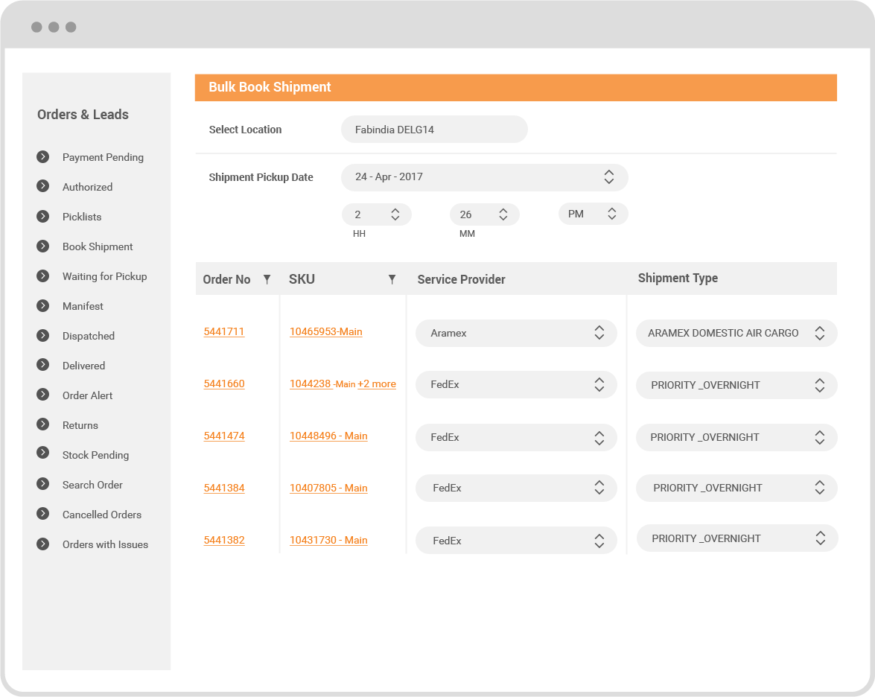Image resolution: width=875 pixels, height=697 pixels.
Task: Open Book Shipment in the sidebar
Action: tap(98, 246)
